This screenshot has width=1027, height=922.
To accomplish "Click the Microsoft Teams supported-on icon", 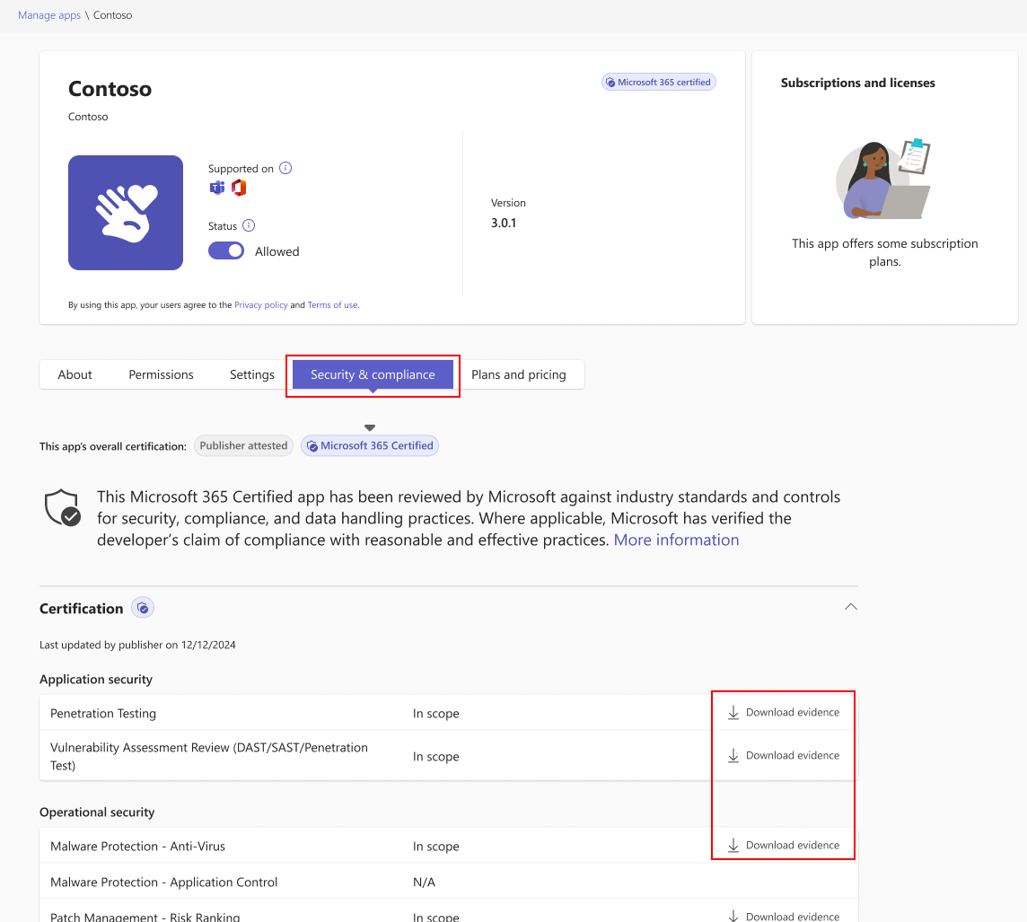I will pyautogui.click(x=217, y=188).
